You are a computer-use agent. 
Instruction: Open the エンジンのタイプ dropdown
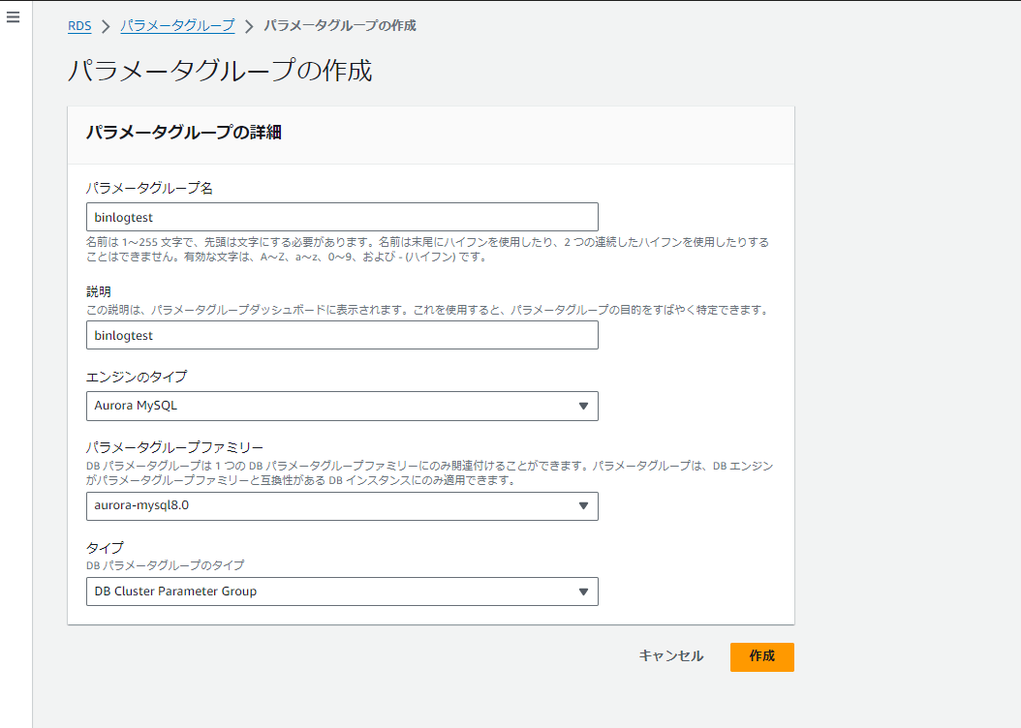pos(341,406)
